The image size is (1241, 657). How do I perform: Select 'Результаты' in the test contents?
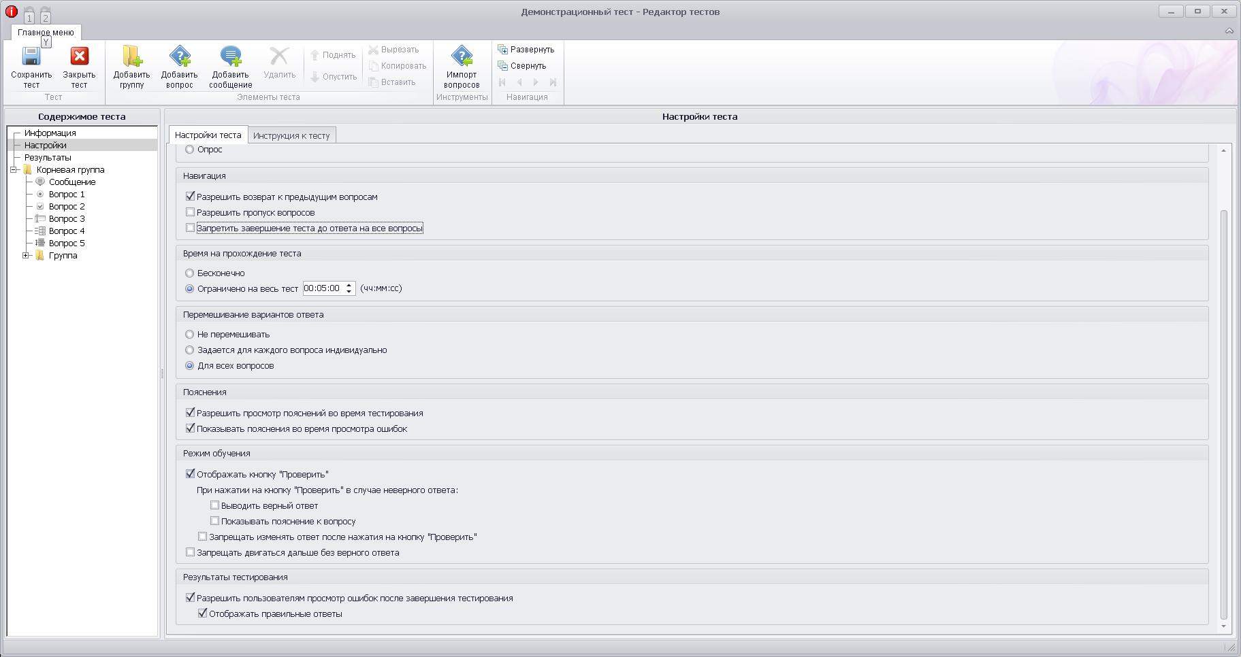pyautogui.click(x=48, y=158)
